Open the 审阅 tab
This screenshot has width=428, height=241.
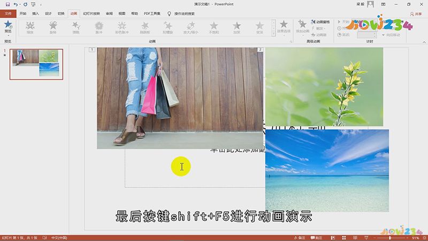coord(109,13)
